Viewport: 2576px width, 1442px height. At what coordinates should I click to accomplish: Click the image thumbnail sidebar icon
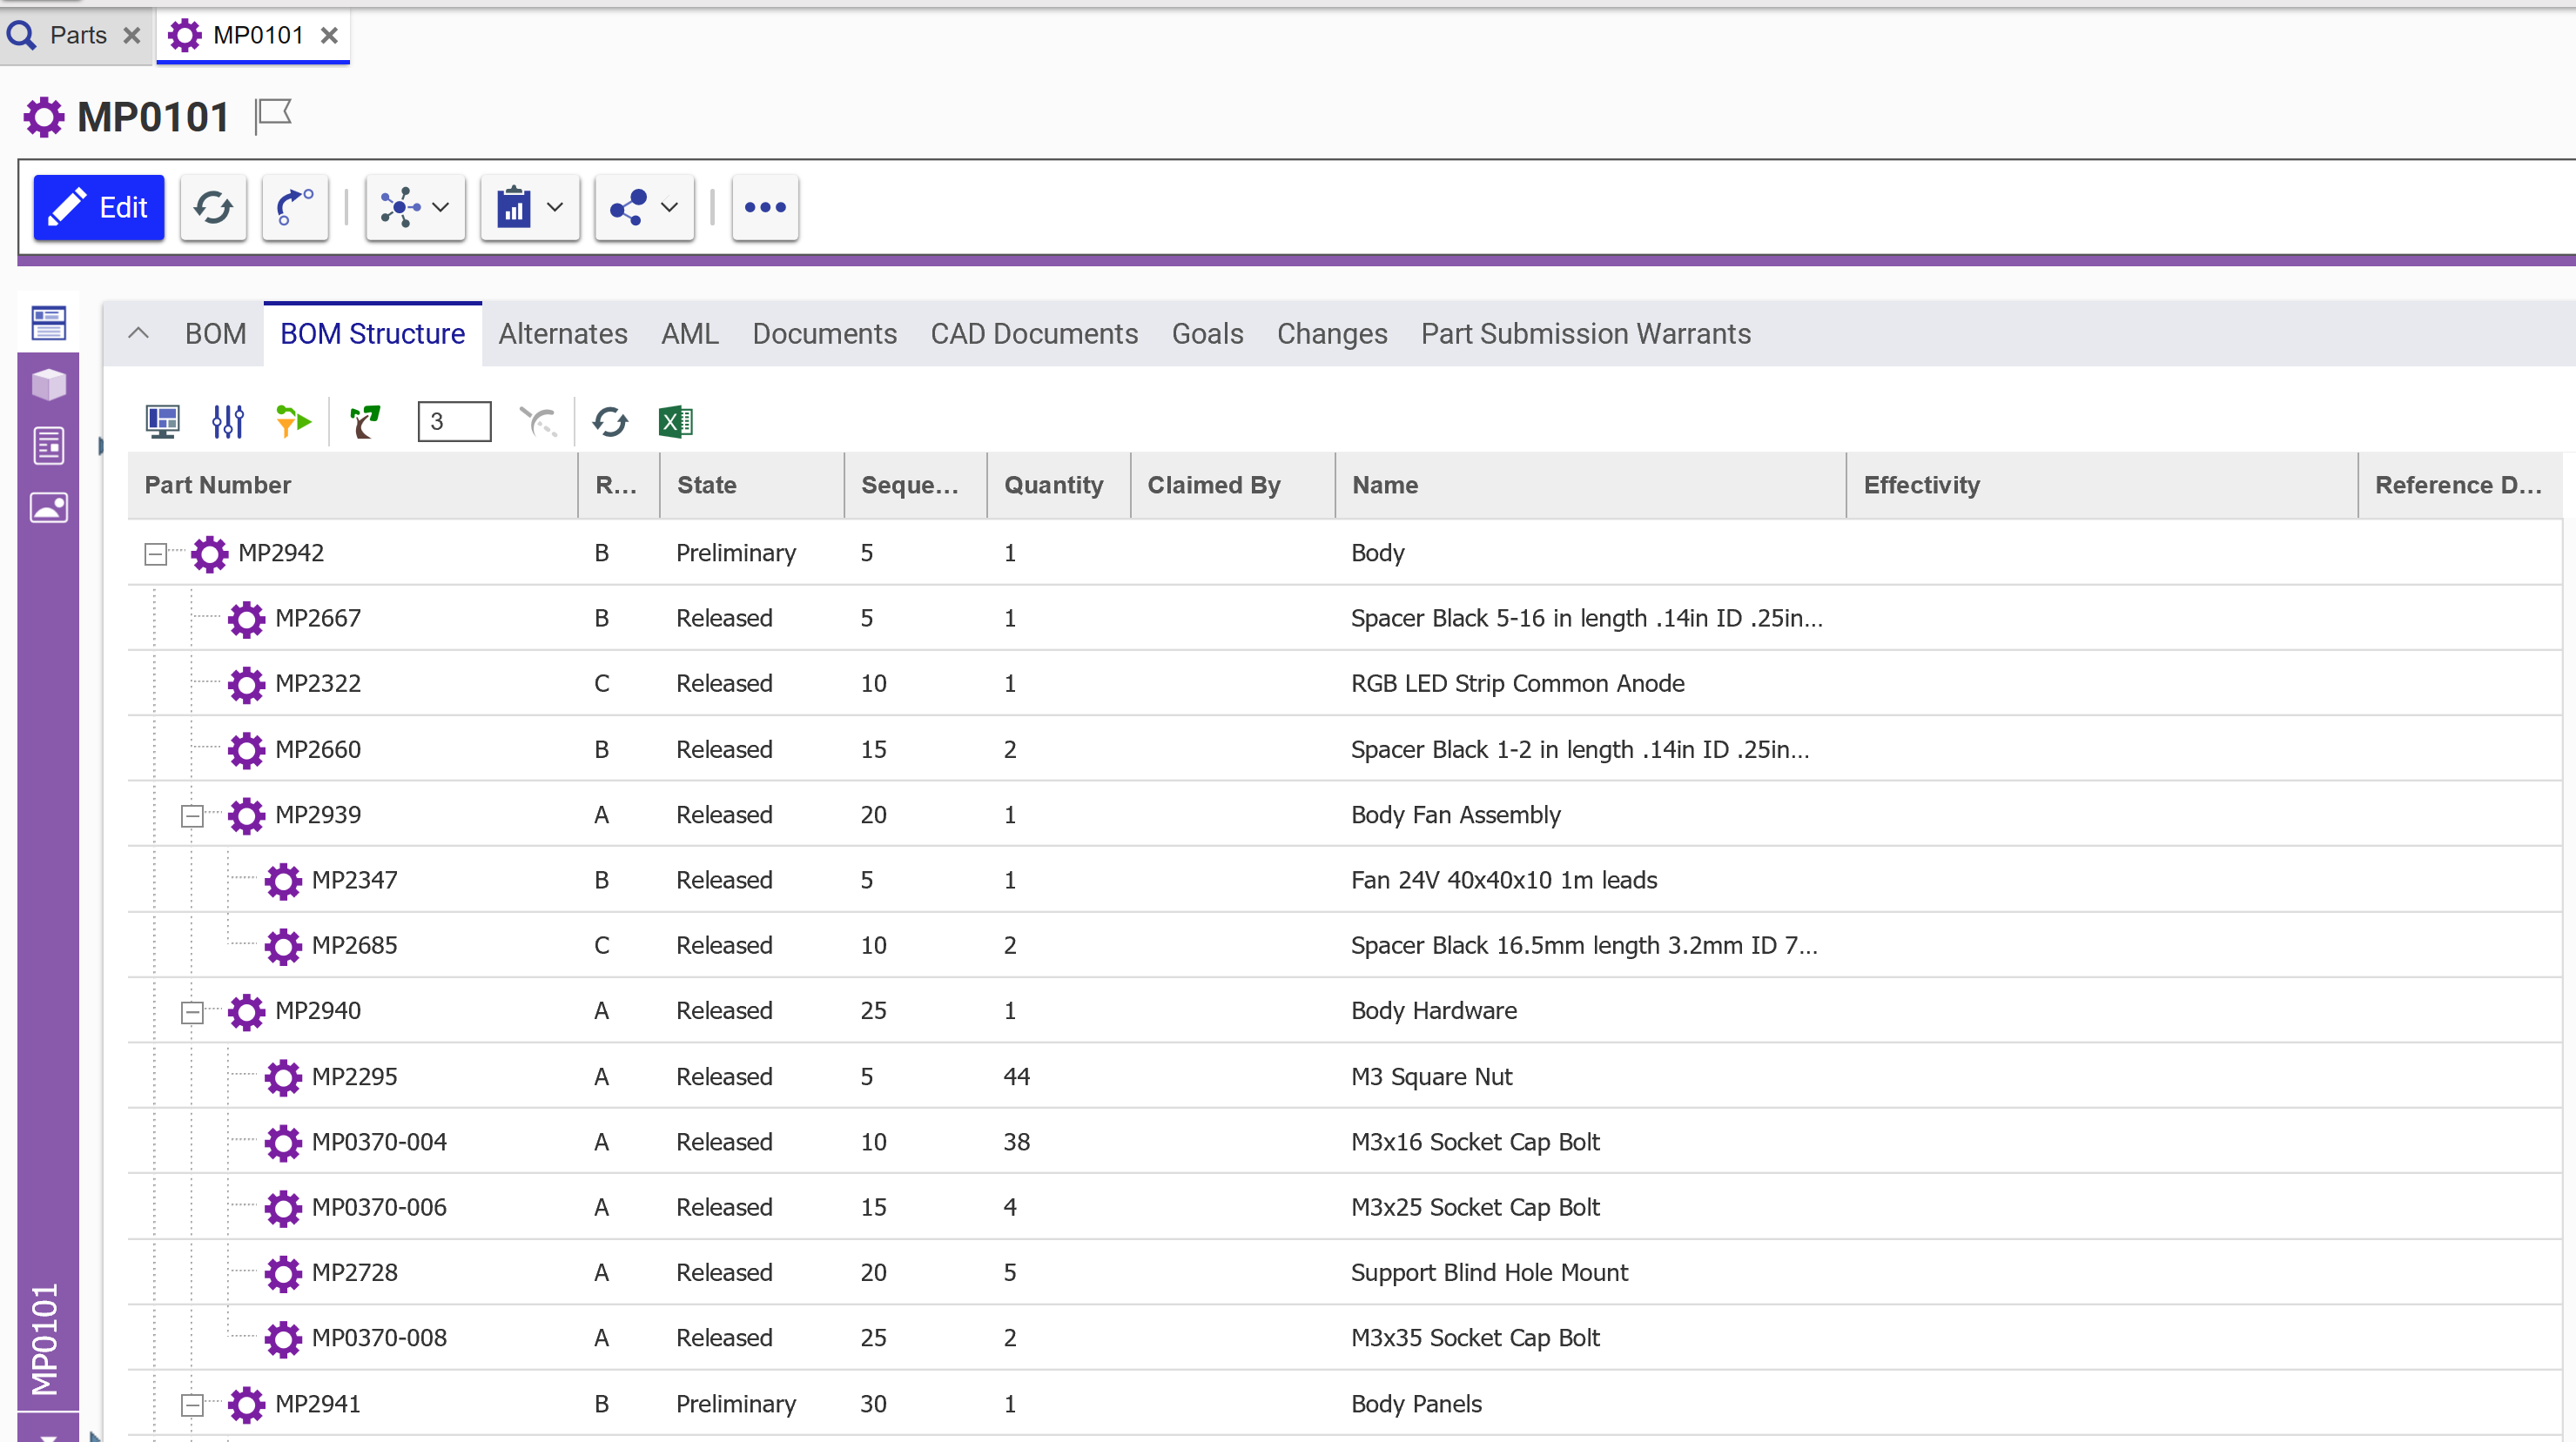click(48, 507)
